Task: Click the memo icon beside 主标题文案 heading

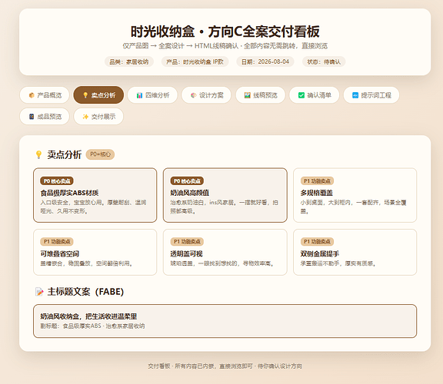Action: point(39,292)
